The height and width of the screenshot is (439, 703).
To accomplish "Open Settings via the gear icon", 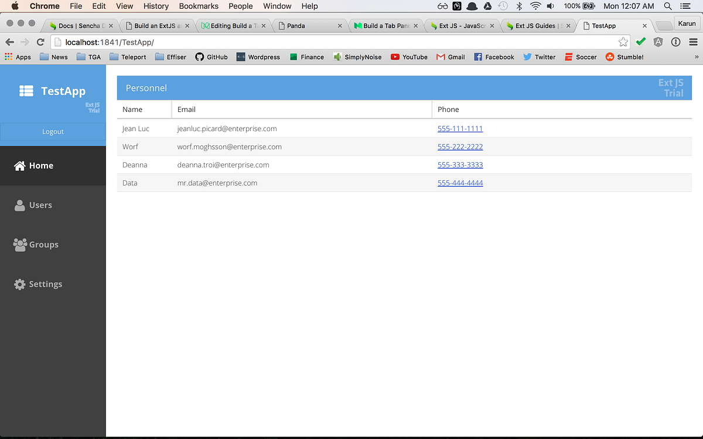I will pos(19,284).
